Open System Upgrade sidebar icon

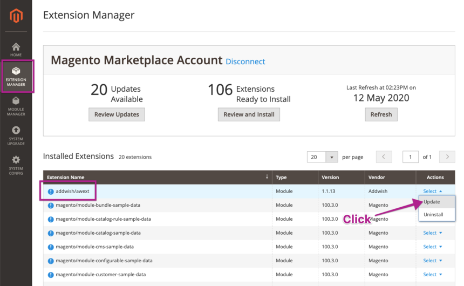(x=16, y=135)
